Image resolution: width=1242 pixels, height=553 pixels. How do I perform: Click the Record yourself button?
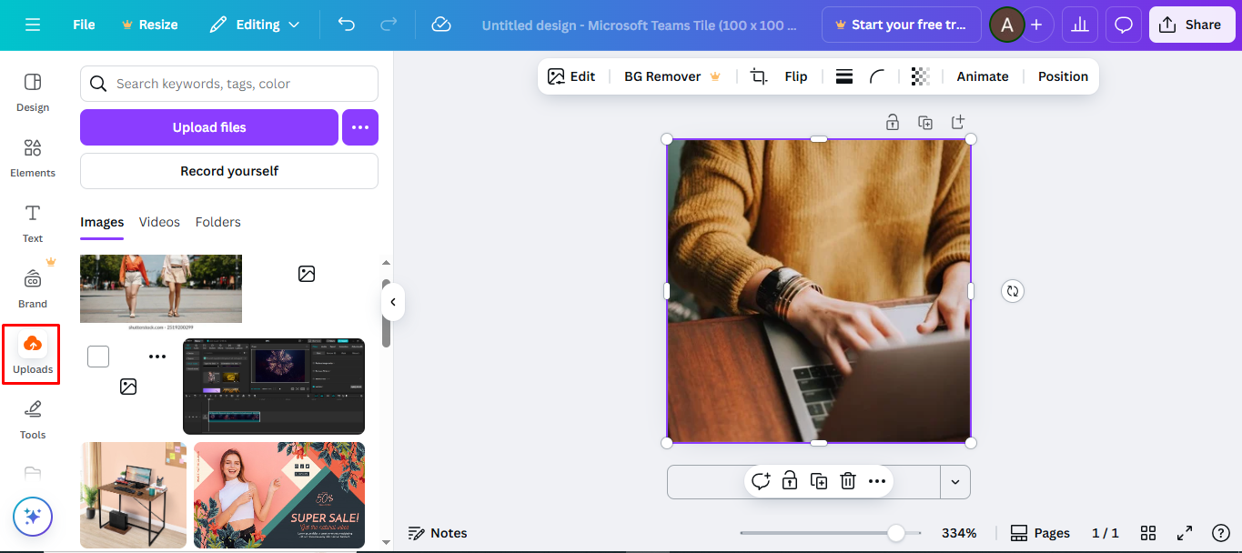point(228,171)
